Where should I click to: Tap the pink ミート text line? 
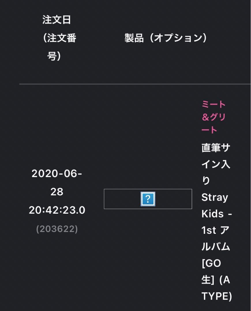(213, 104)
